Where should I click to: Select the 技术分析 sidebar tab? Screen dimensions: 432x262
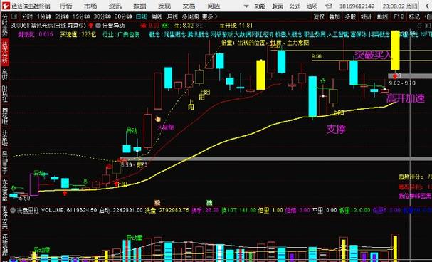click(x=5, y=53)
